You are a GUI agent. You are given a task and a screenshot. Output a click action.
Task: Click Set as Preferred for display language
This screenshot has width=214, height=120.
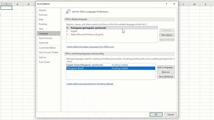pyautogui.click(x=167, y=40)
